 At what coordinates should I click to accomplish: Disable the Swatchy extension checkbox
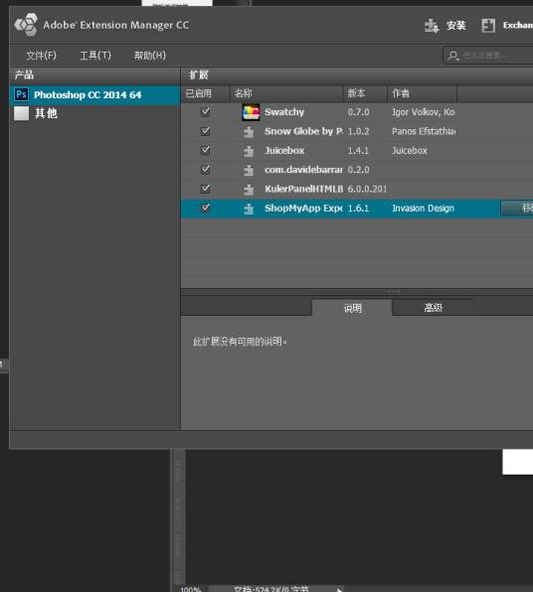[205, 112]
